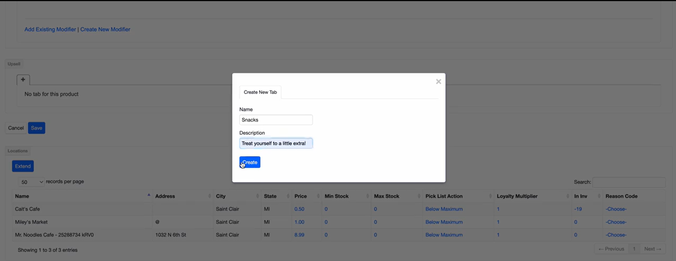Sort table by Price column
Viewport: 676px width, 261px height.
click(307, 196)
